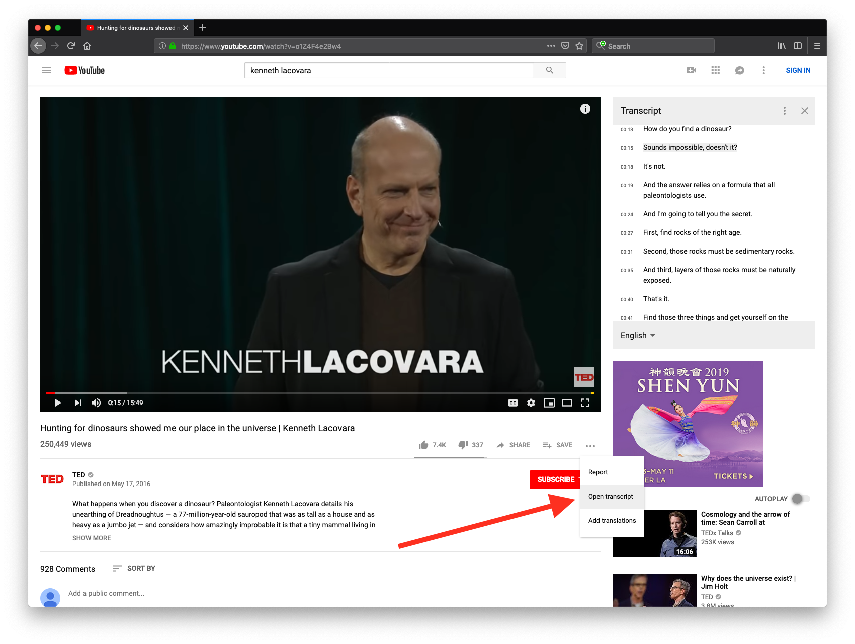
Task: Jump to transcript line 'That's it.'
Action: point(656,299)
